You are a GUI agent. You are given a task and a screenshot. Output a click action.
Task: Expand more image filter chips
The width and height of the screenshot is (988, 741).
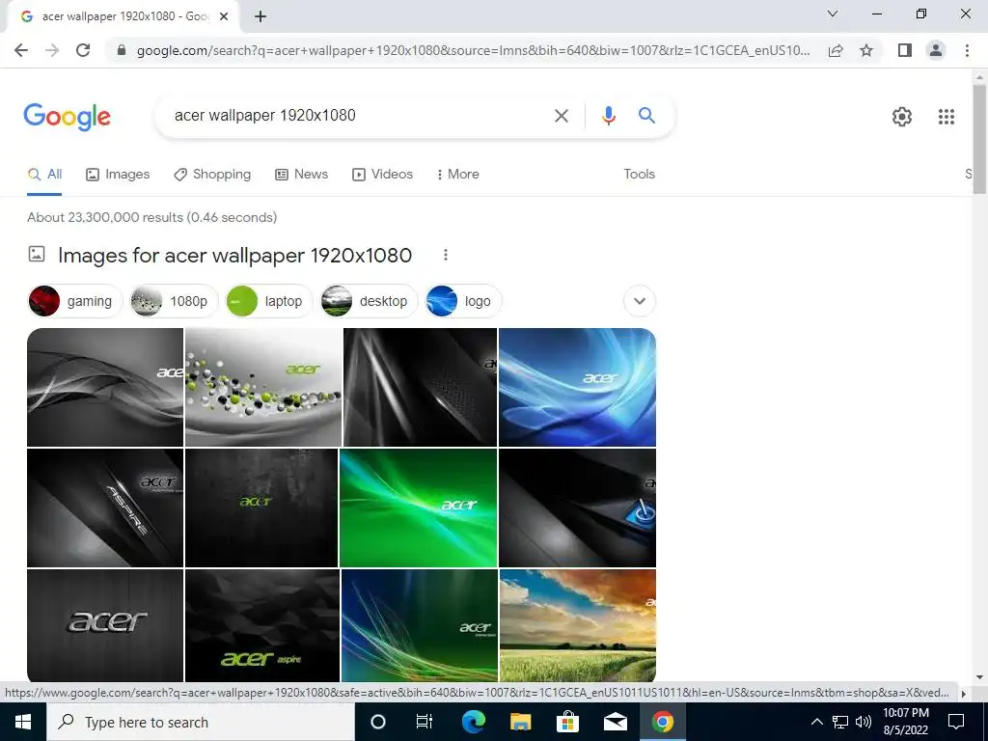(x=639, y=301)
